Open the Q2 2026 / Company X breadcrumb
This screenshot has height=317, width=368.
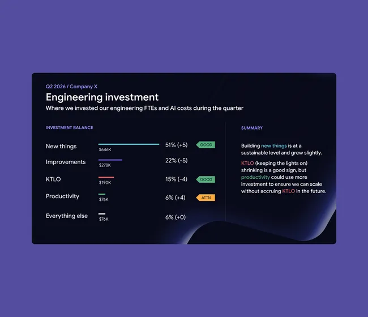click(x=71, y=87)
